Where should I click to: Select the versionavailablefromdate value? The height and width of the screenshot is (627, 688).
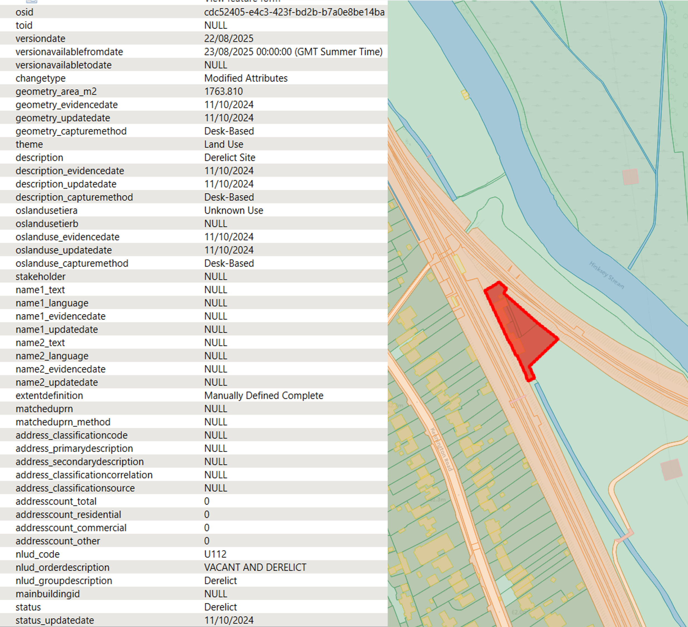click(x=293, y=52)
